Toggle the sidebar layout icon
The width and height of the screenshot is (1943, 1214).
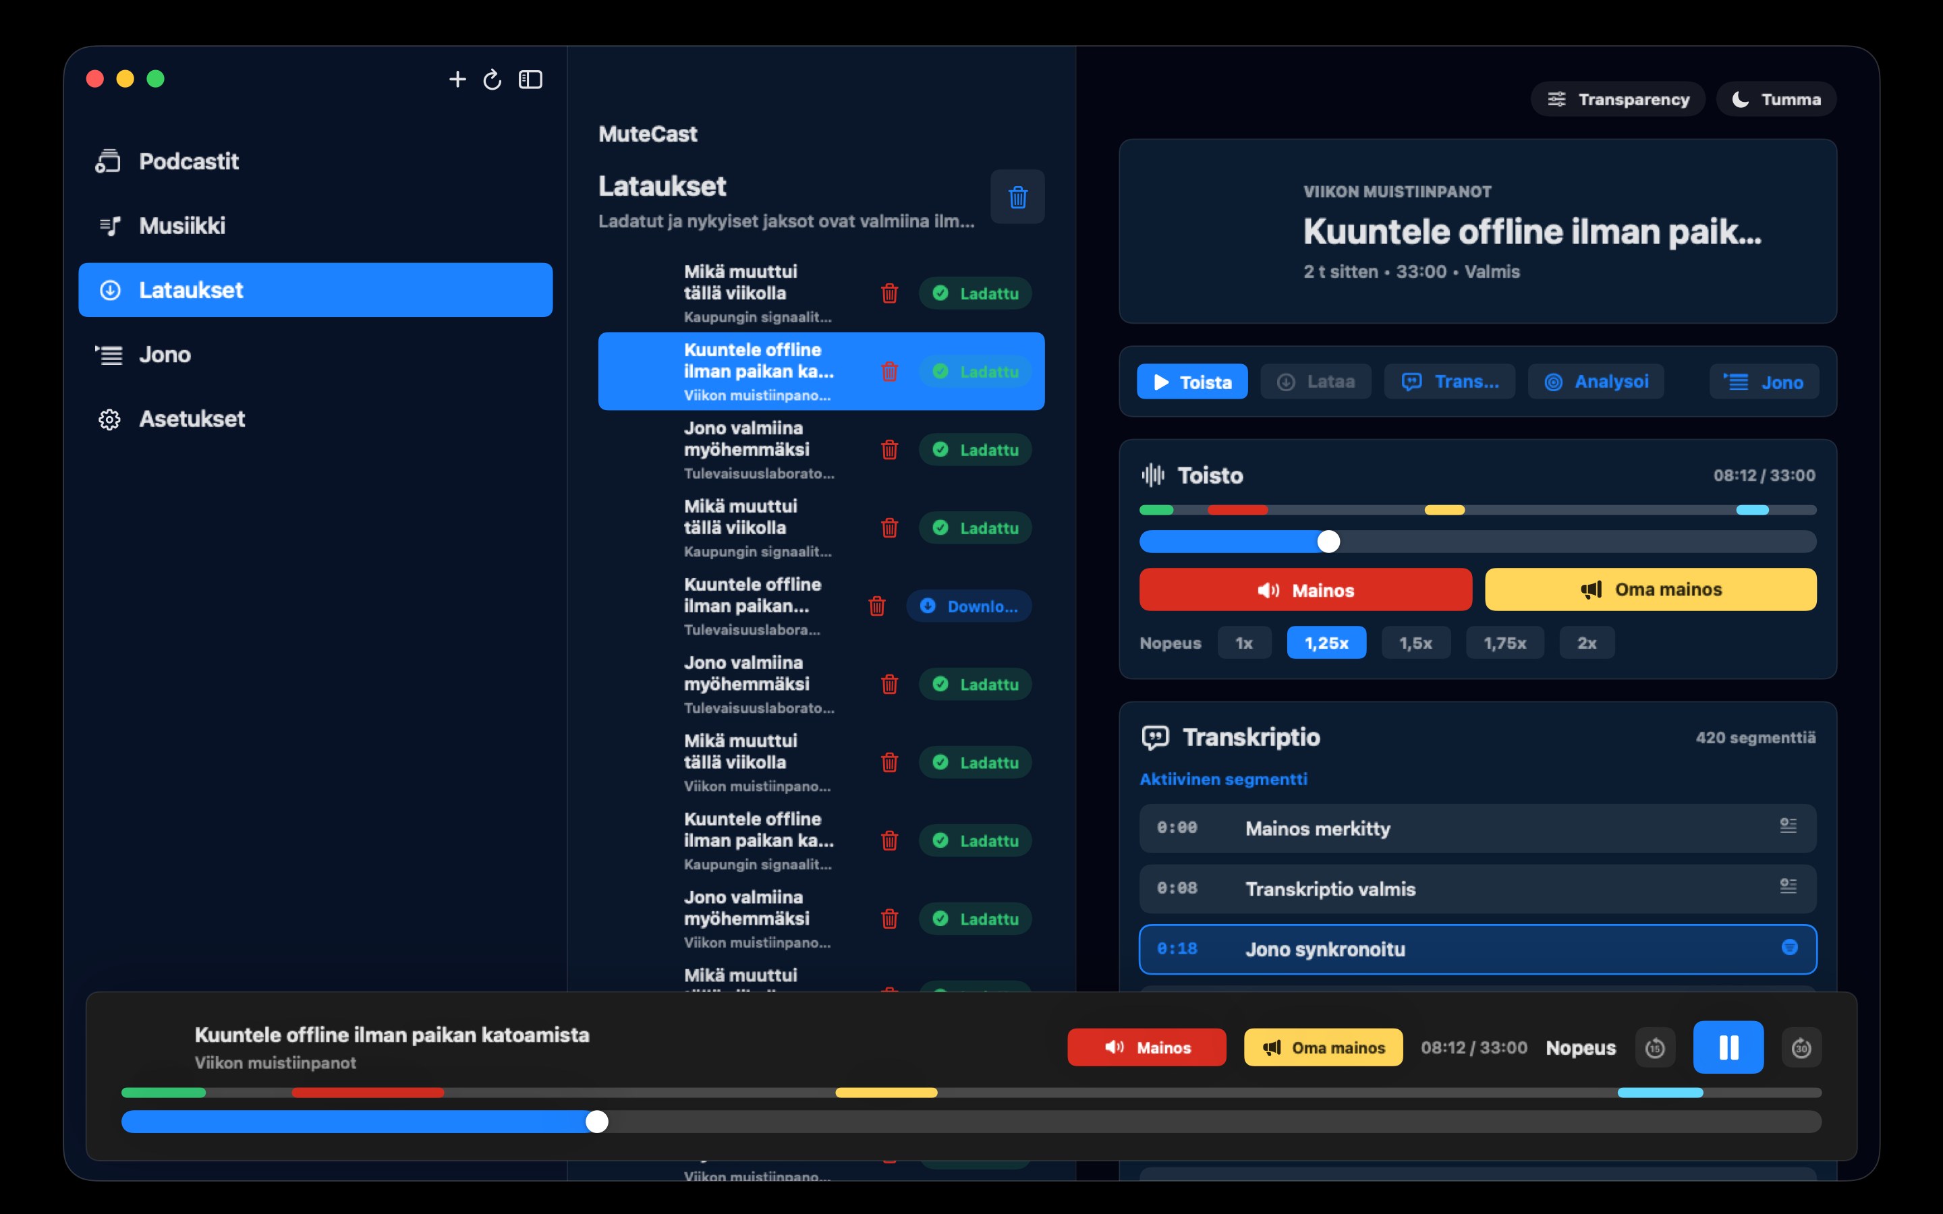pyautogui.click(x=531, y=79)
